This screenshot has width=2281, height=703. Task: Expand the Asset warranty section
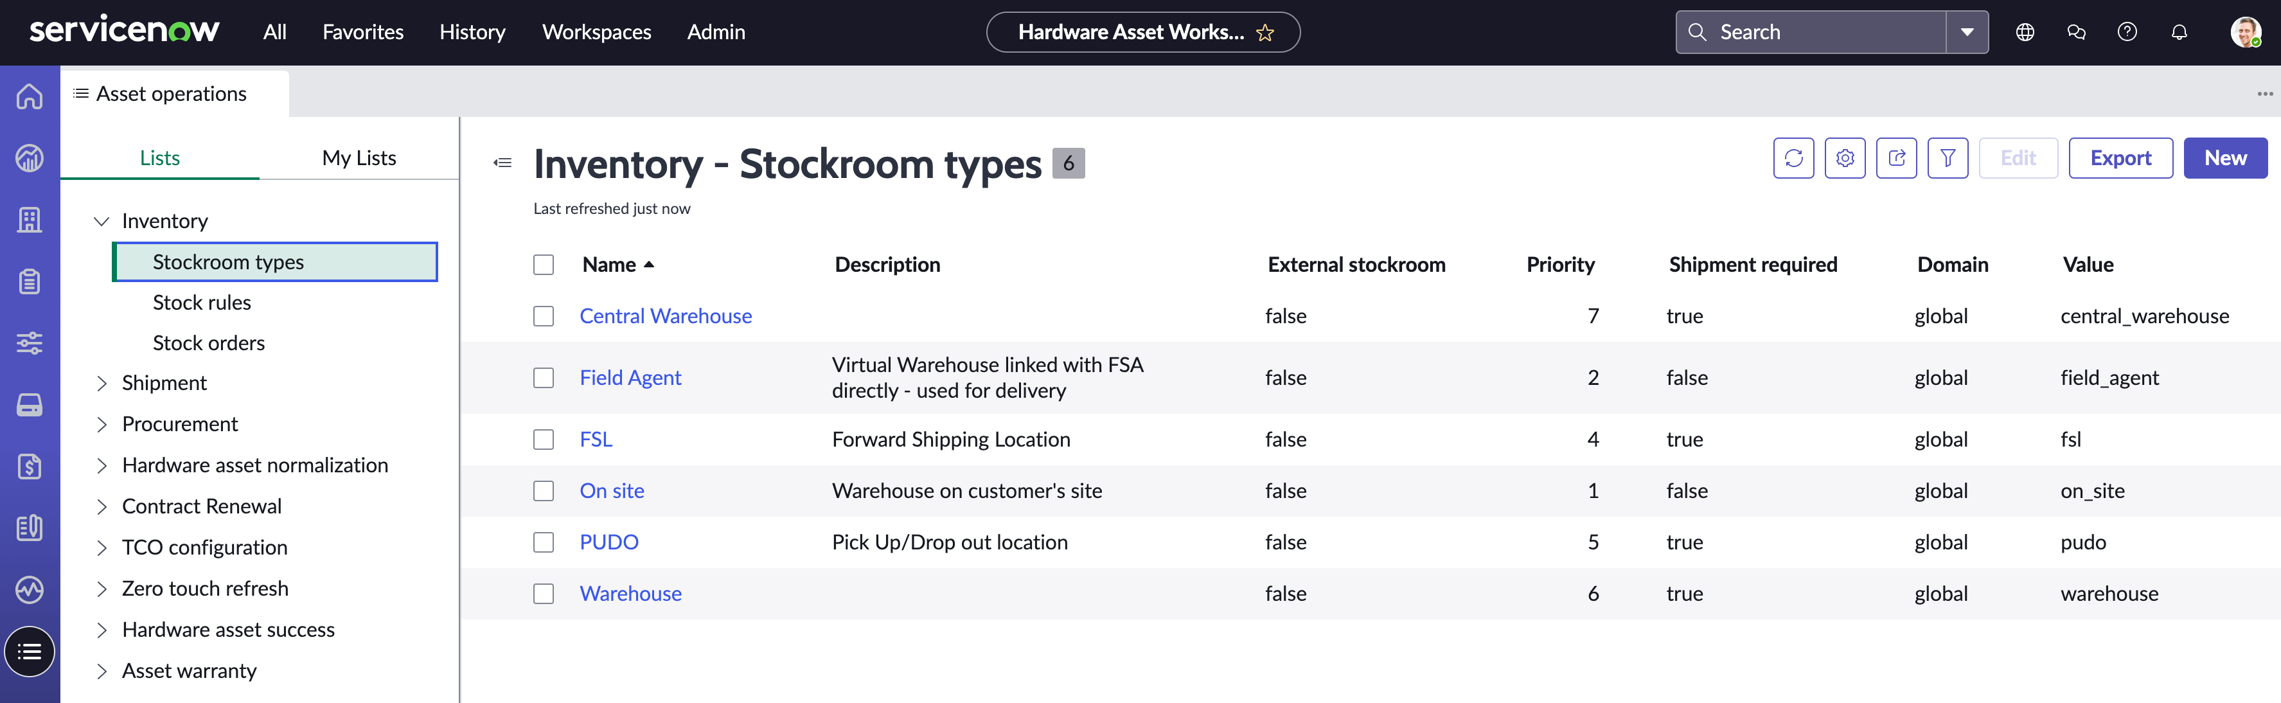point(102,671)
